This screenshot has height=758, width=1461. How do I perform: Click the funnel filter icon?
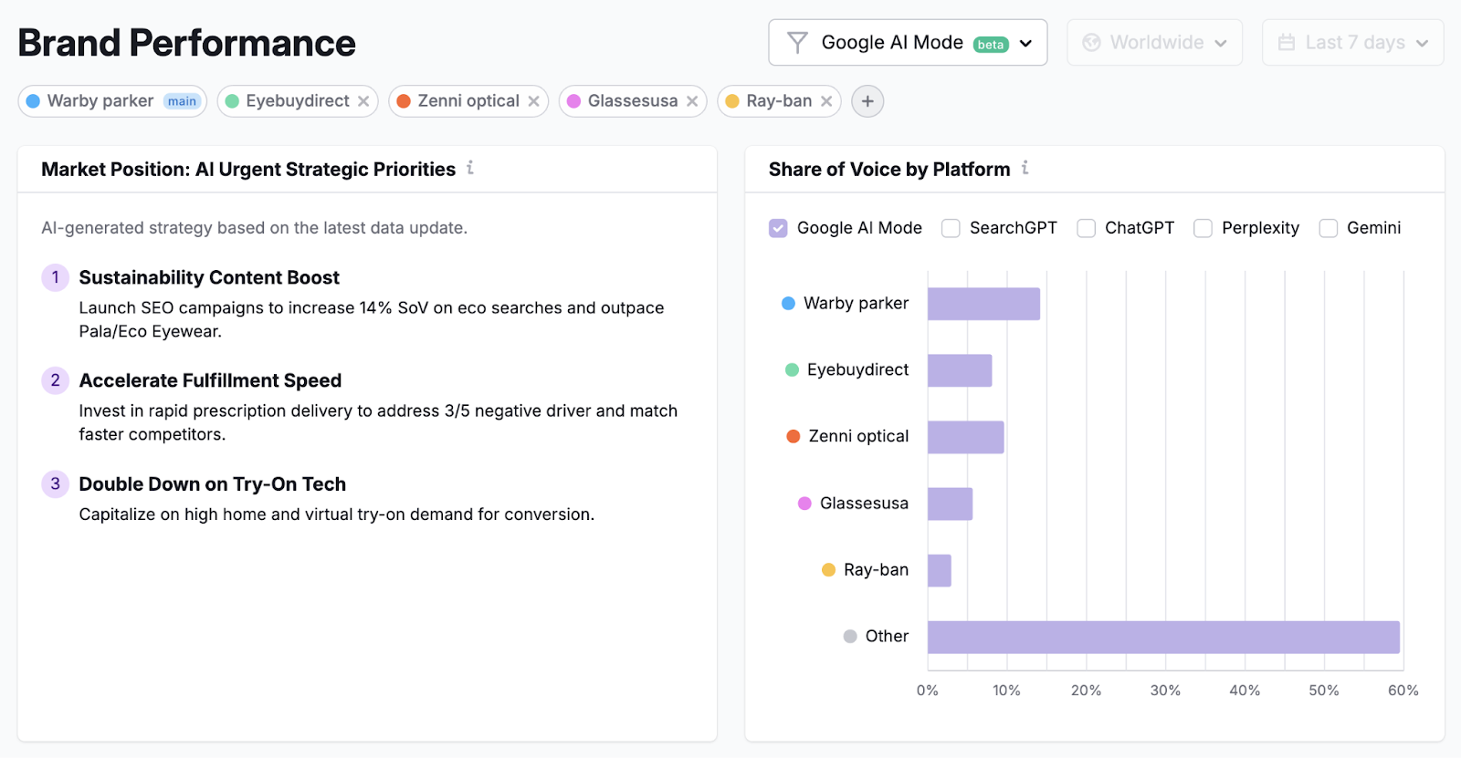tap(797, 43)
